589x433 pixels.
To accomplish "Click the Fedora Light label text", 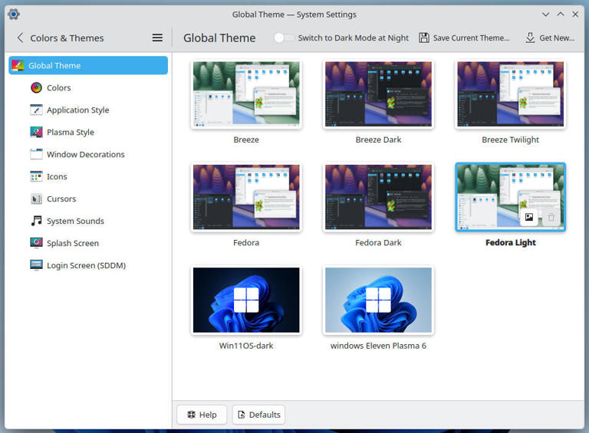I will [510, 242].
